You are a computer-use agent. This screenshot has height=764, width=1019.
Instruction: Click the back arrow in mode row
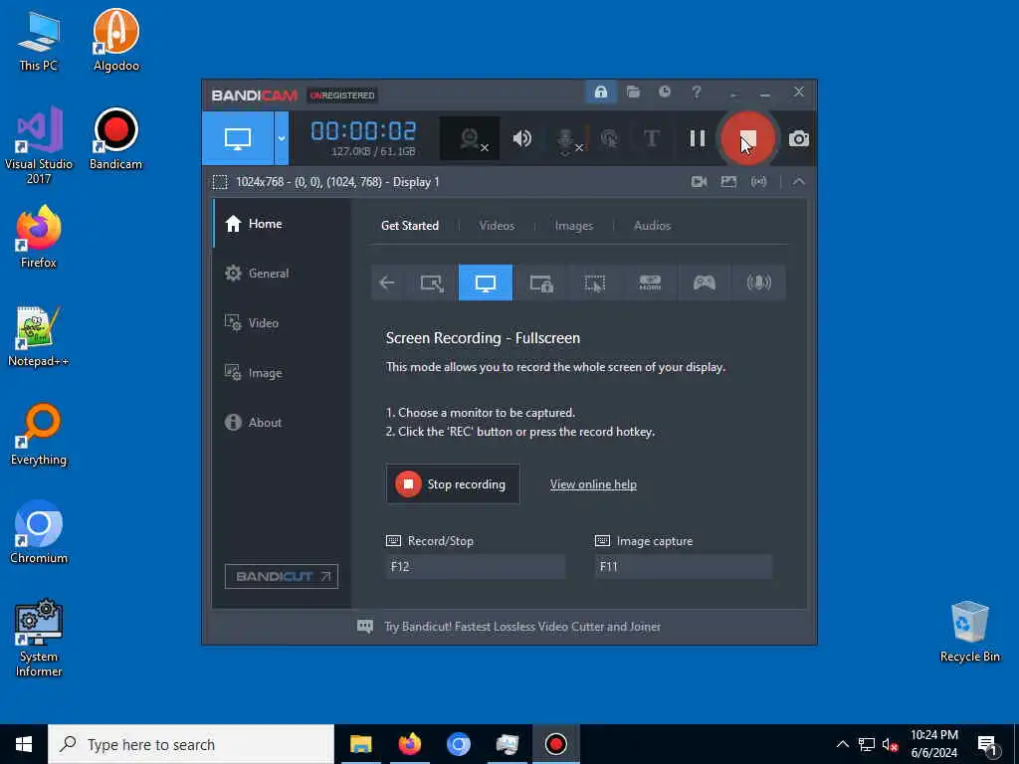tap(387, 283)
